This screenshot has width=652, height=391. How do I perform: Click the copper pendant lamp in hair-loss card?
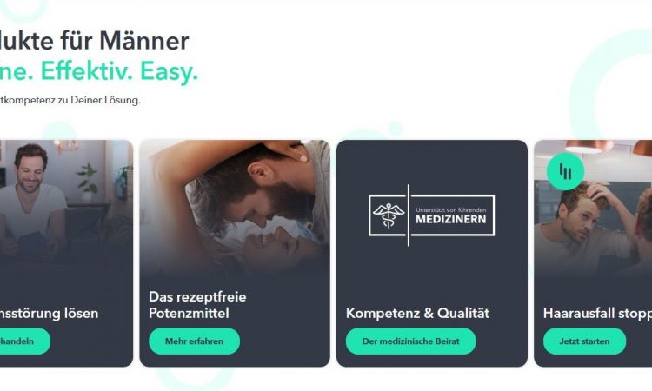(x=589, y=146)
